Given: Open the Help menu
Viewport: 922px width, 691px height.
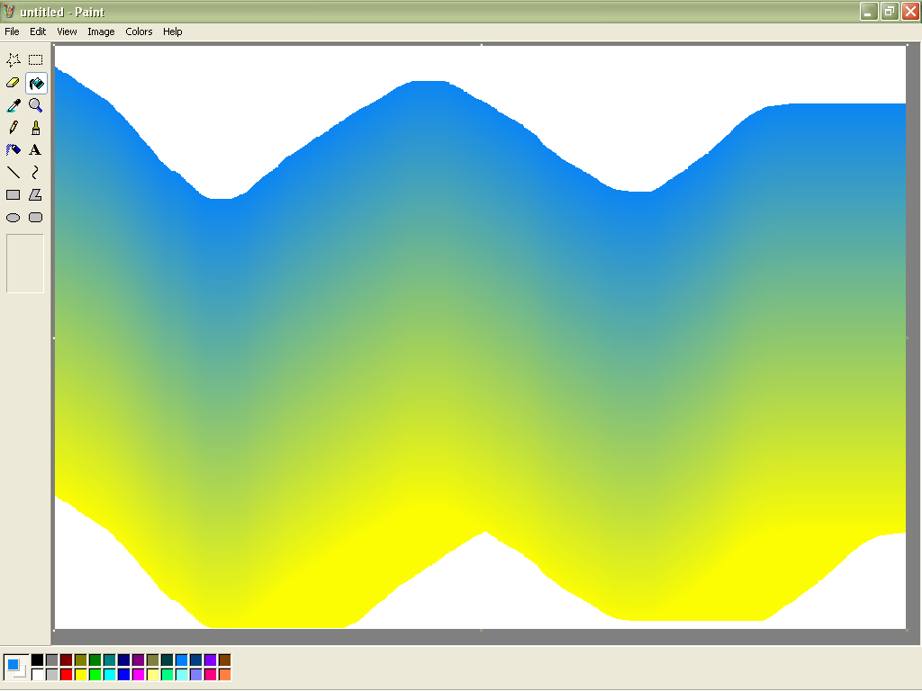Looking at the screenshot, I should click(172, 31).
